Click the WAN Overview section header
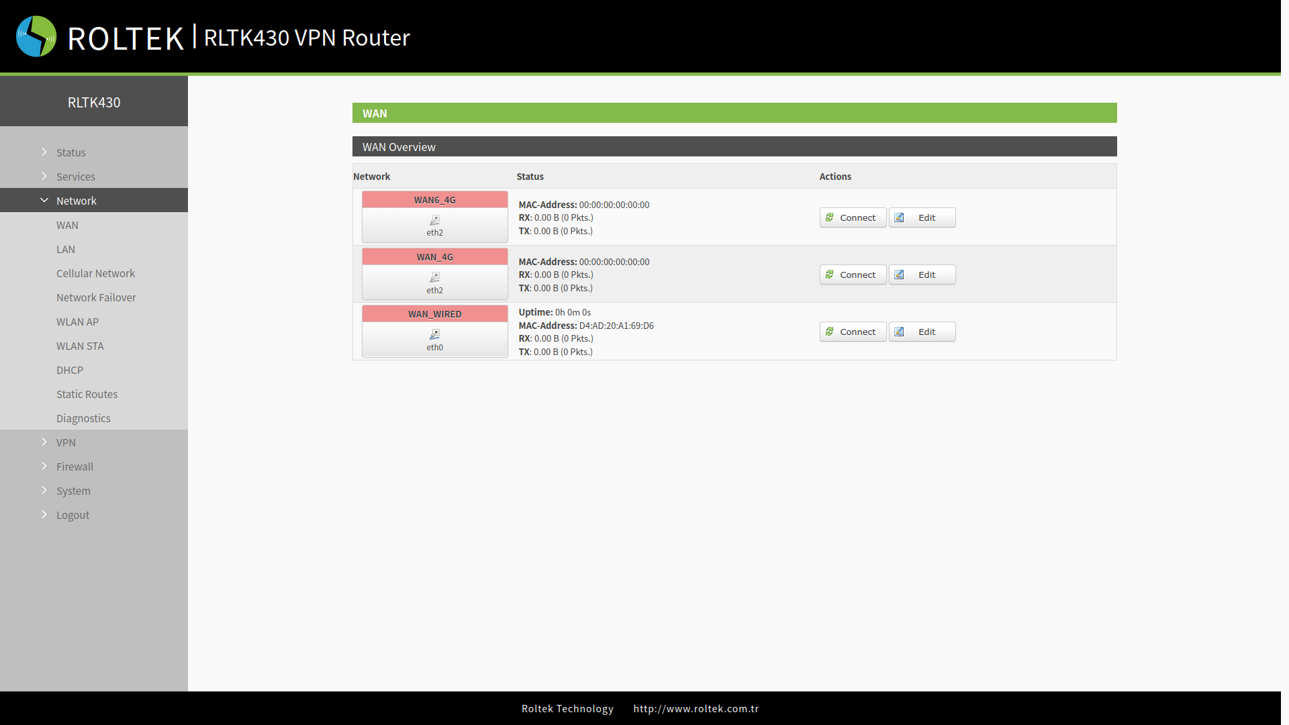The width and height of the screenshot is (1289, 725). [x=734, y=146]
